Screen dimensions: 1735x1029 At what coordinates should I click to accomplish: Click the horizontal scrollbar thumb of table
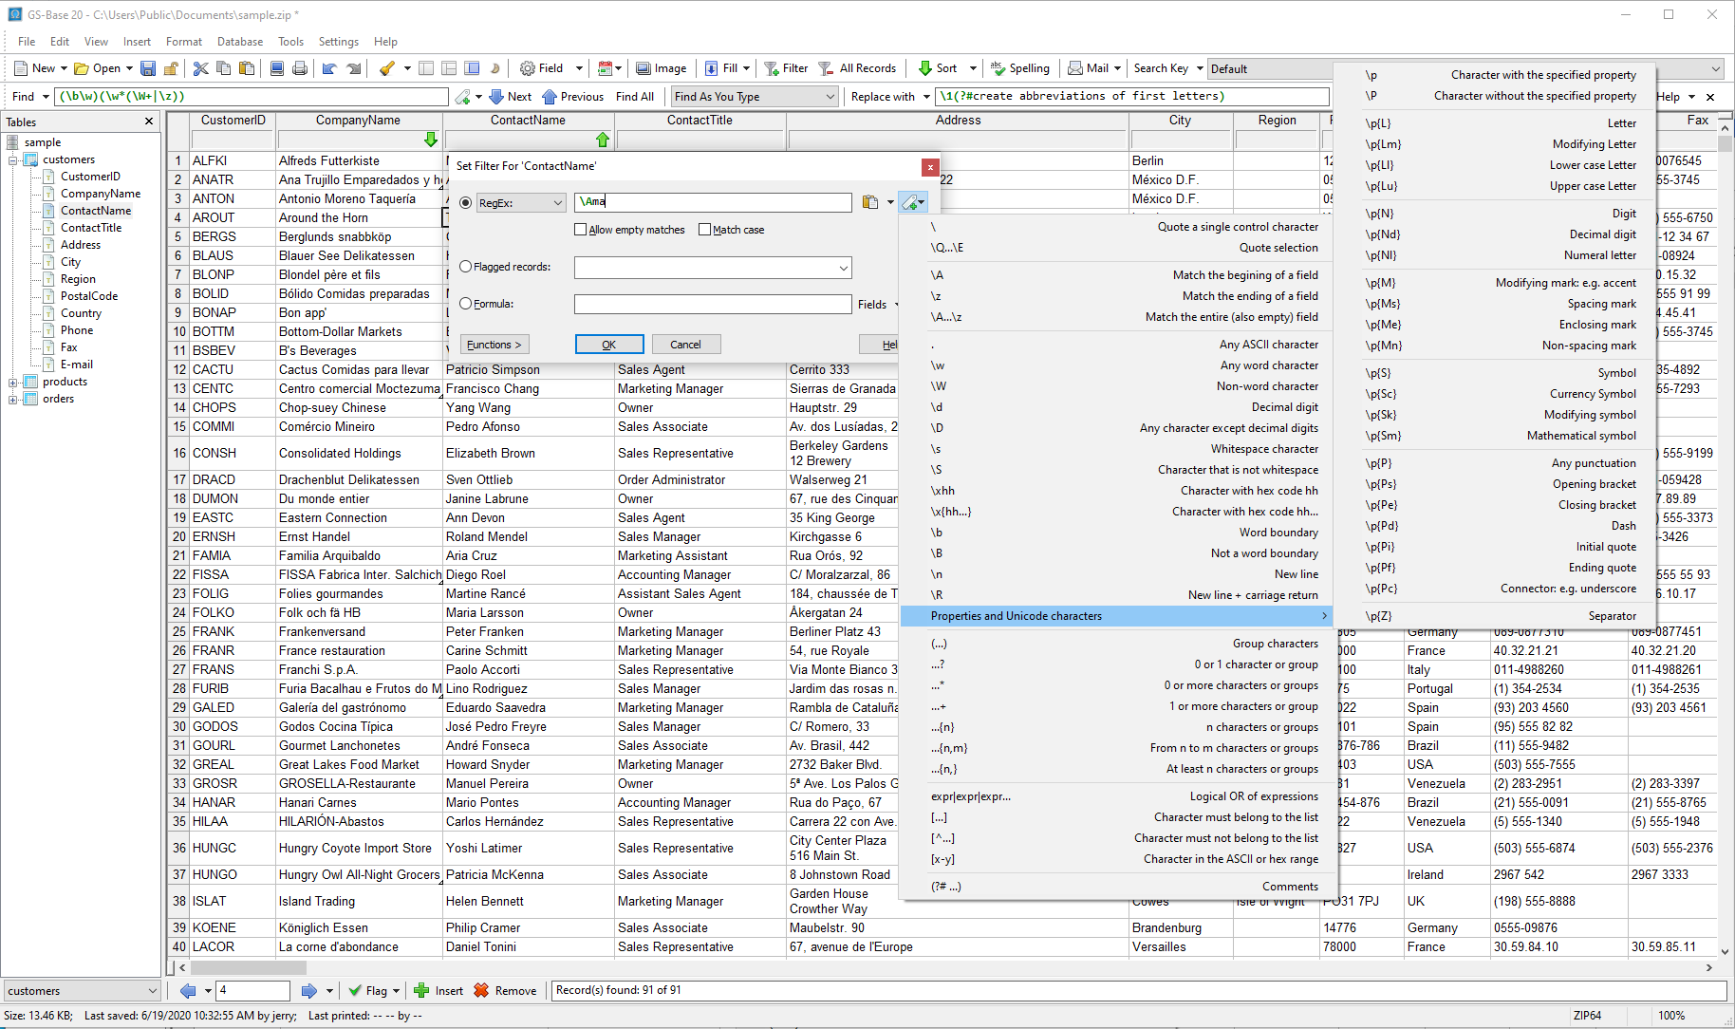[248, 968]
